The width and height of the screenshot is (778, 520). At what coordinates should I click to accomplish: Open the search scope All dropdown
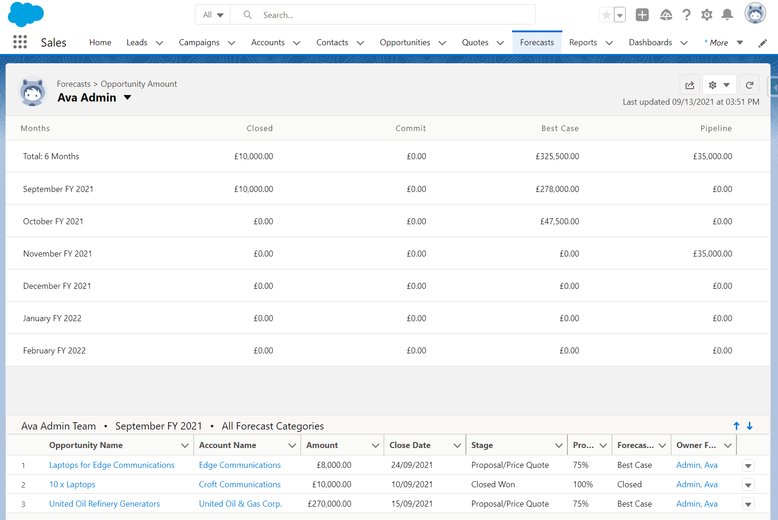point(212,14)
